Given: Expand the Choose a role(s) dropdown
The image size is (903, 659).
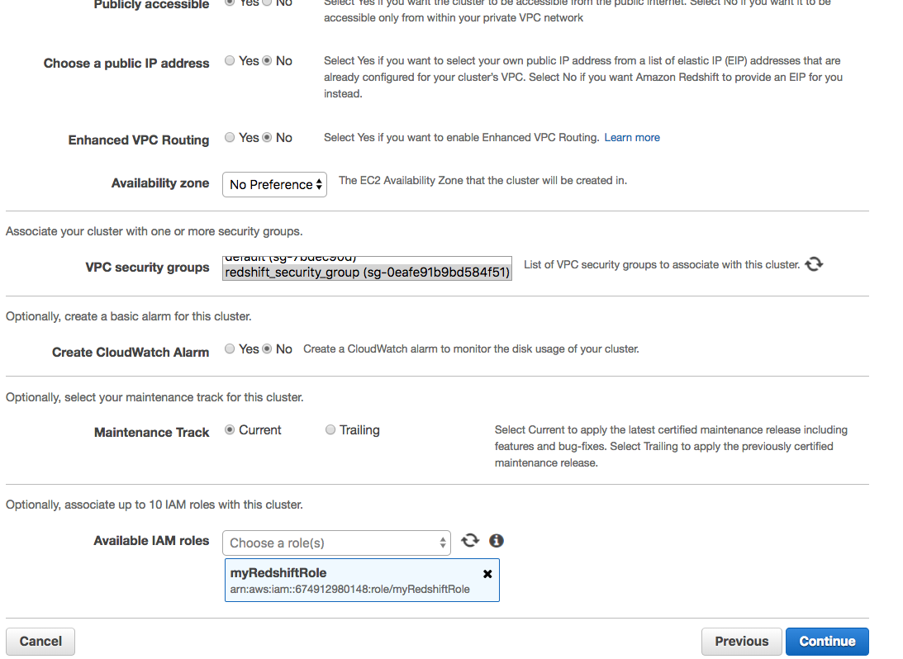Looking at the screenshot, I should coord(336,543).
